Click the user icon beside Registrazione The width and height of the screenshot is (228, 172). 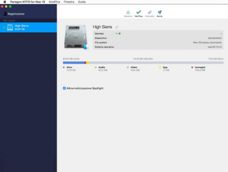coord(5,14)
